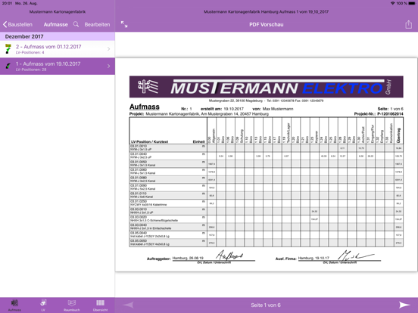
Task: Select the Aufmasse header title
Action: click(56, 24)
